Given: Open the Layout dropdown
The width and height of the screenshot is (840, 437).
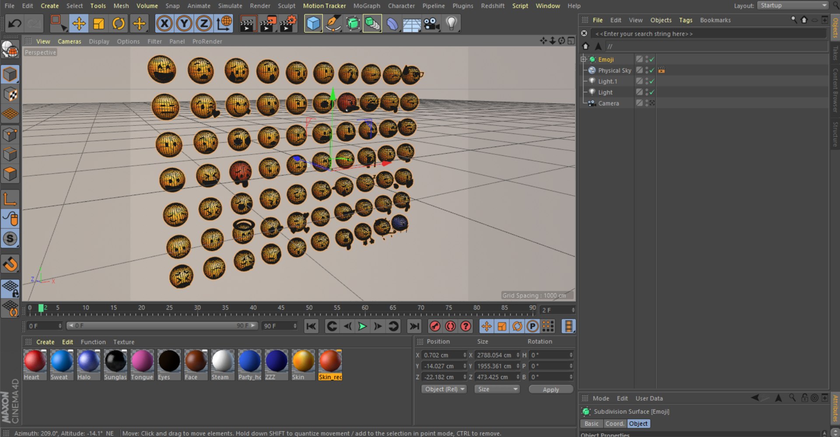Looking at the screenshot, I should tap(793, 6).
